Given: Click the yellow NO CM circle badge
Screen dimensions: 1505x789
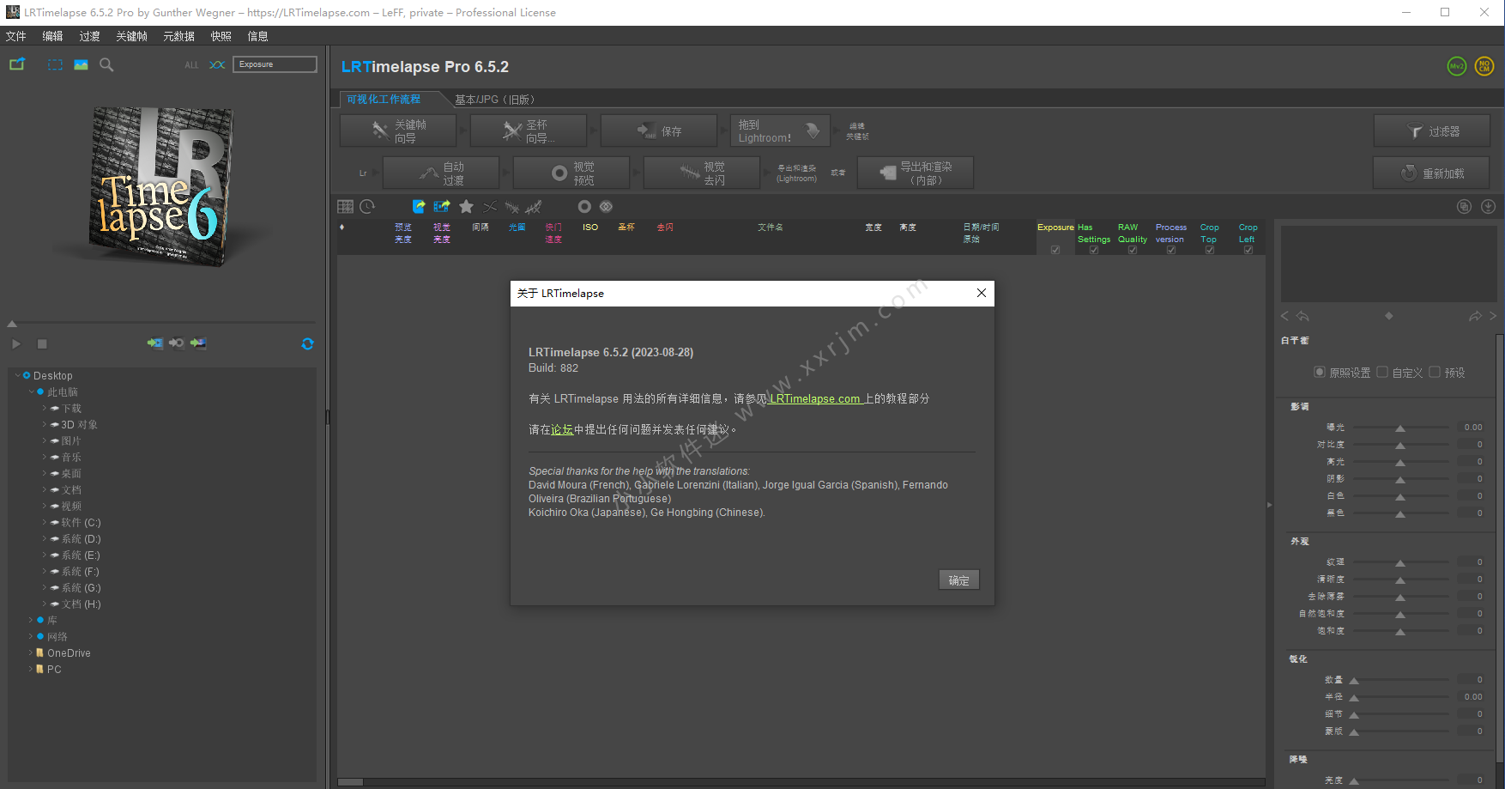Looking at the screenshot, I should 1484,66.
